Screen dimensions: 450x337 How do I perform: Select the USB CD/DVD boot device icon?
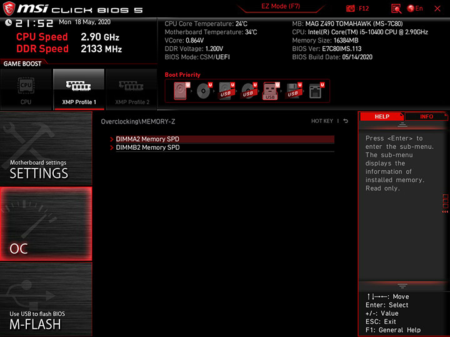coord(249,91)
